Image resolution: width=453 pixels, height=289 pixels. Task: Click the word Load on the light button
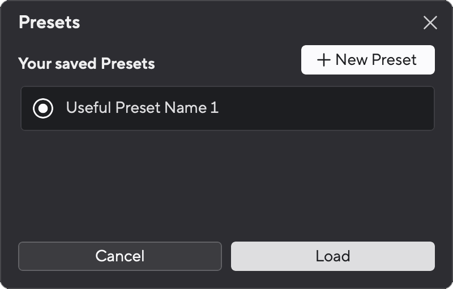click(333, 256)
